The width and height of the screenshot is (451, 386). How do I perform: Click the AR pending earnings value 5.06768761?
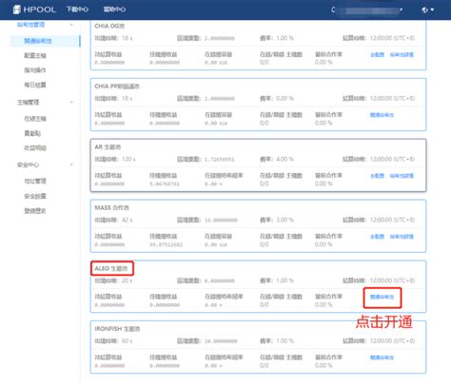[x=165, y=183]
